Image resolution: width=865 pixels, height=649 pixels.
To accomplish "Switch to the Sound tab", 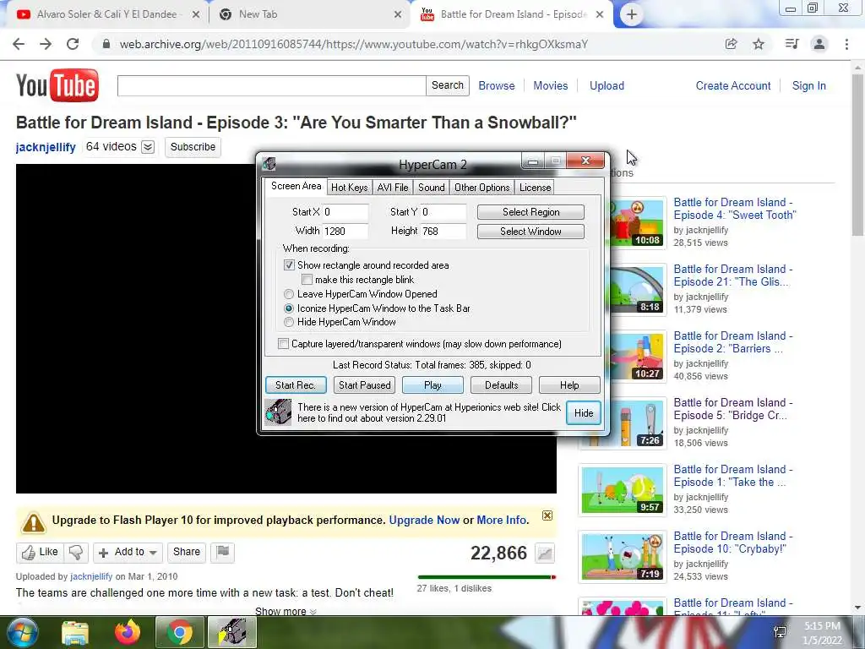I will coord(432,188).
